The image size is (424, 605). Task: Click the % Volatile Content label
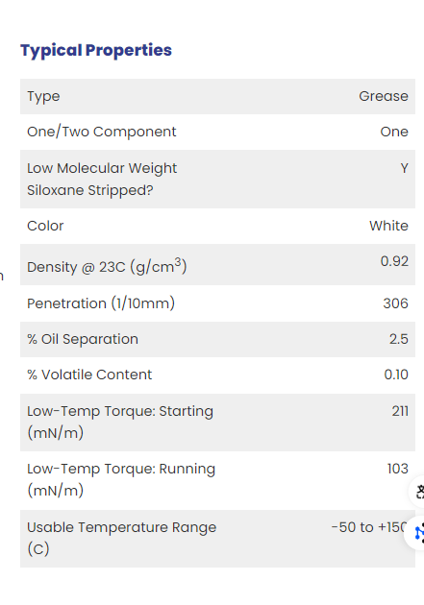click(x=89, y=375)
